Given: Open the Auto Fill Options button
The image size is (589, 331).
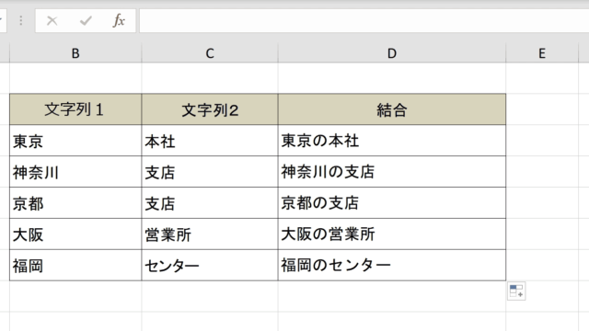Looking at the screenshot, I should click(516, 291).
